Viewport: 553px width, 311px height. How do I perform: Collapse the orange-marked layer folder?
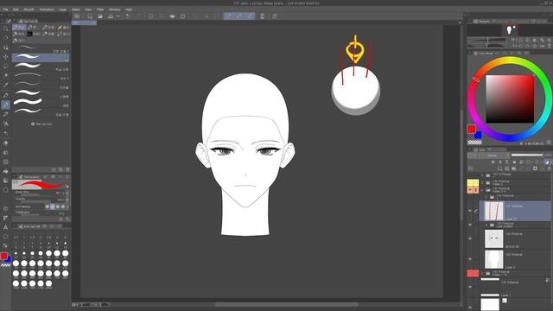pos(482,190)
